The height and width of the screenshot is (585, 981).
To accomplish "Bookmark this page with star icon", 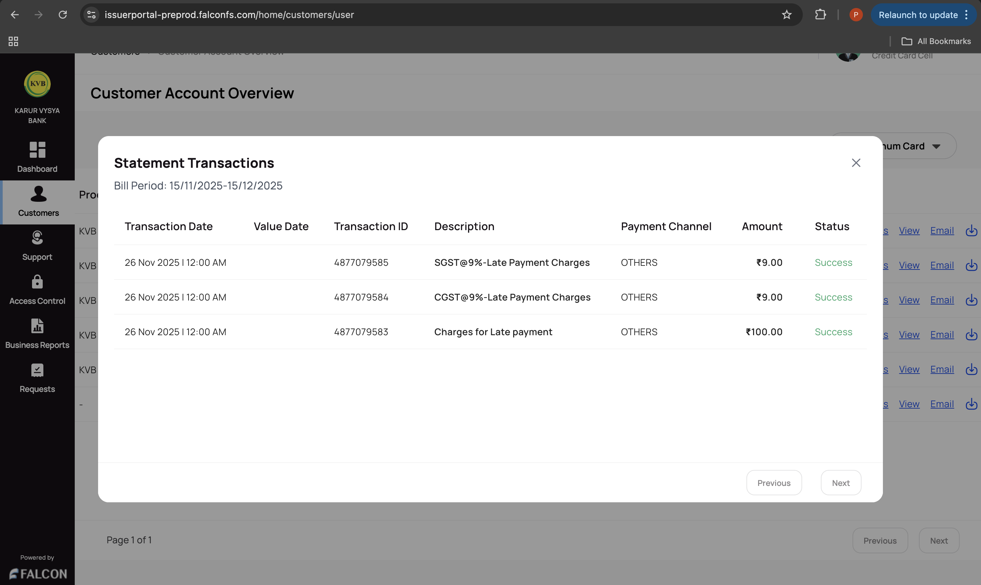I will coord(786,15).
